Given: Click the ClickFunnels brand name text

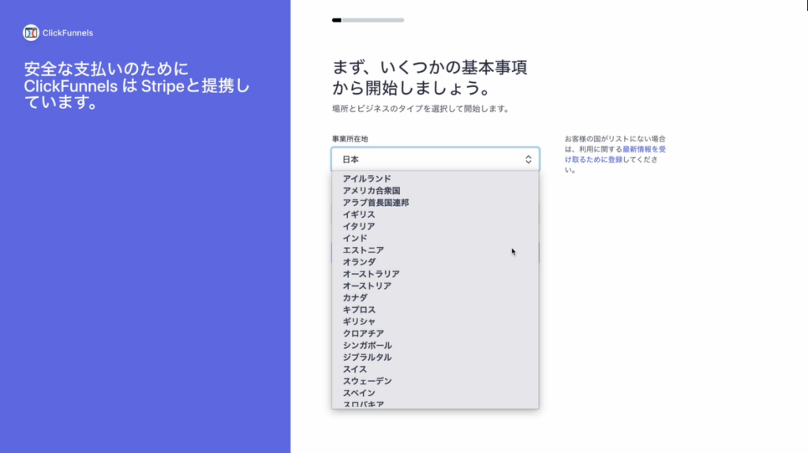Looking at the screenshot, I should coord(68,32).
